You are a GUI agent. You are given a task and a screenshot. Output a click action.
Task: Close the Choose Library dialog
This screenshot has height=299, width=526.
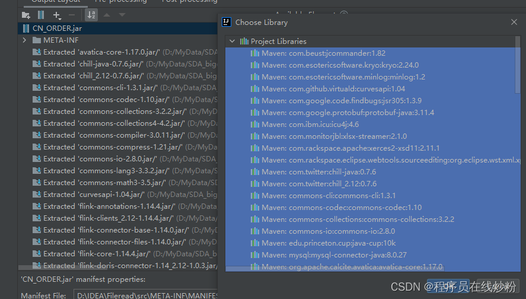[x=514, y=22]
